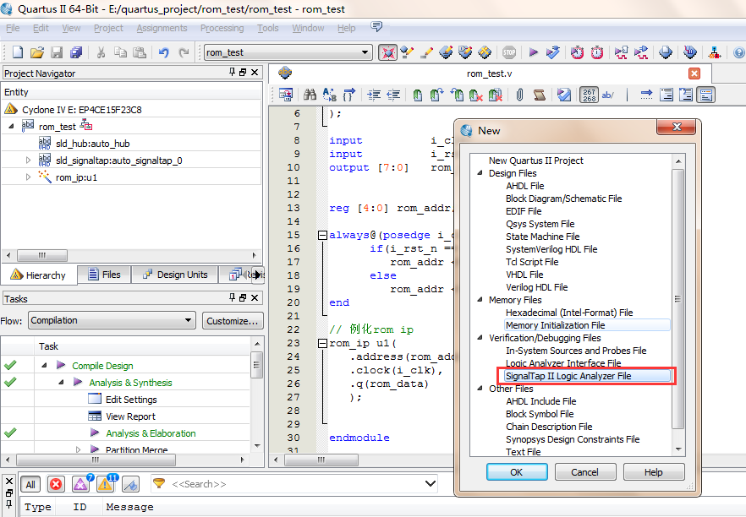Start compilation with the purple play icon
The height and width of the screenshot is (517, 746).
(534, 52)
